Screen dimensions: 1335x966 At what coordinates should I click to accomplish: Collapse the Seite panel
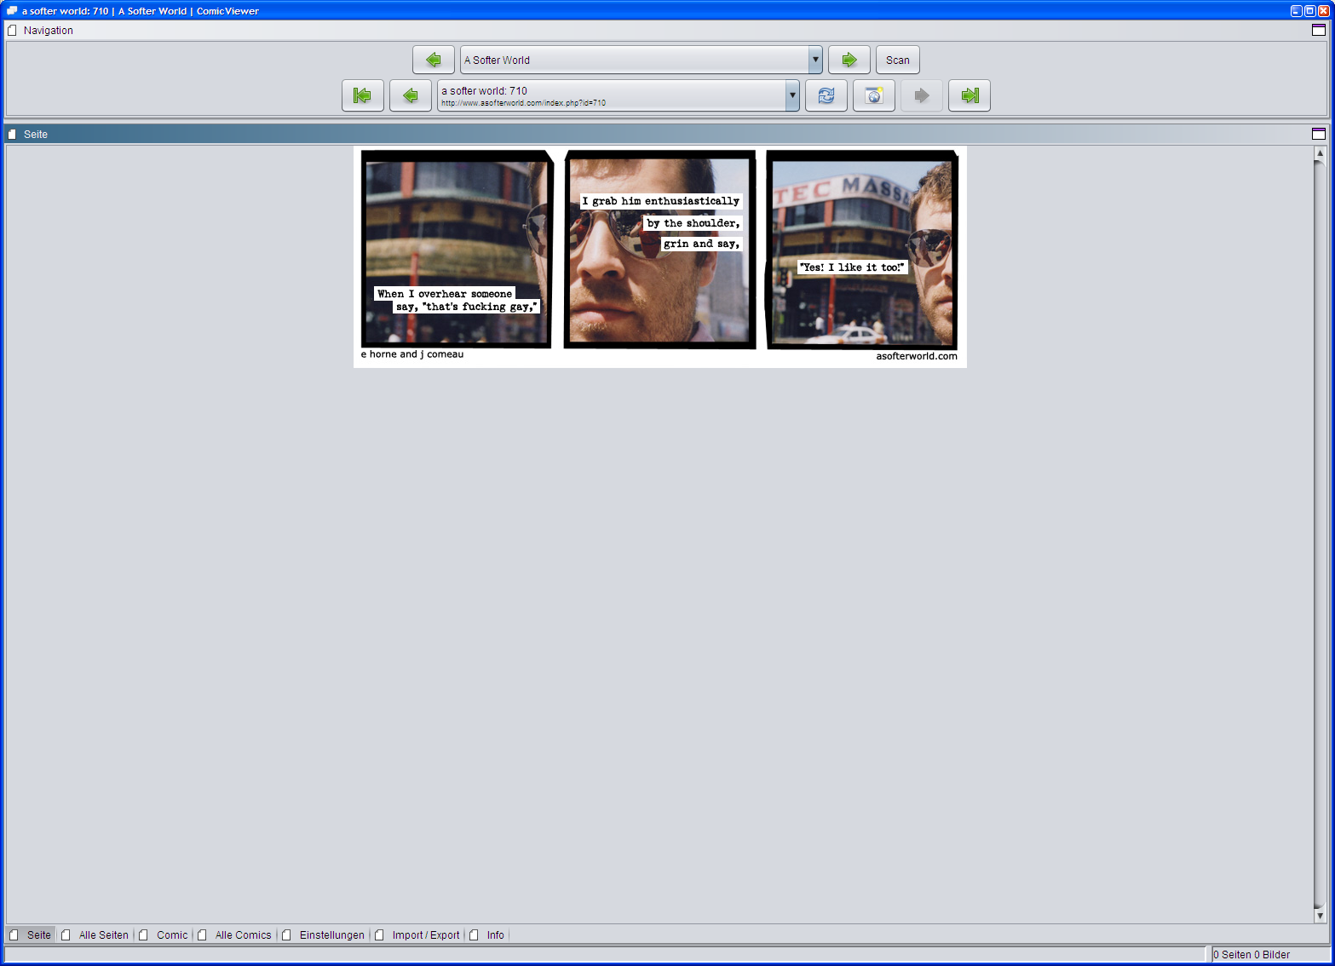[1320, 134]
